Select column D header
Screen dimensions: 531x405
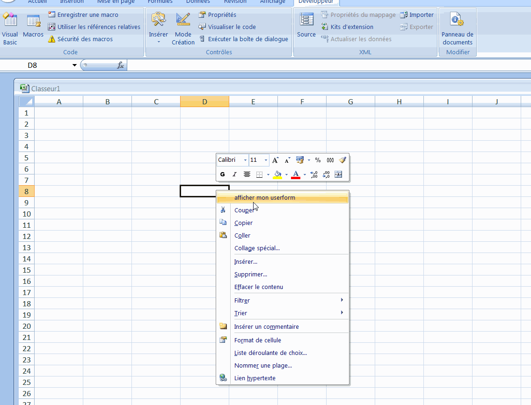[204, 101]
